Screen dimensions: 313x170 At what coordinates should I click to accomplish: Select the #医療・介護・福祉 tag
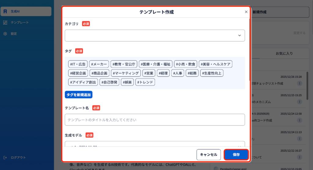[x=156, y=64]
